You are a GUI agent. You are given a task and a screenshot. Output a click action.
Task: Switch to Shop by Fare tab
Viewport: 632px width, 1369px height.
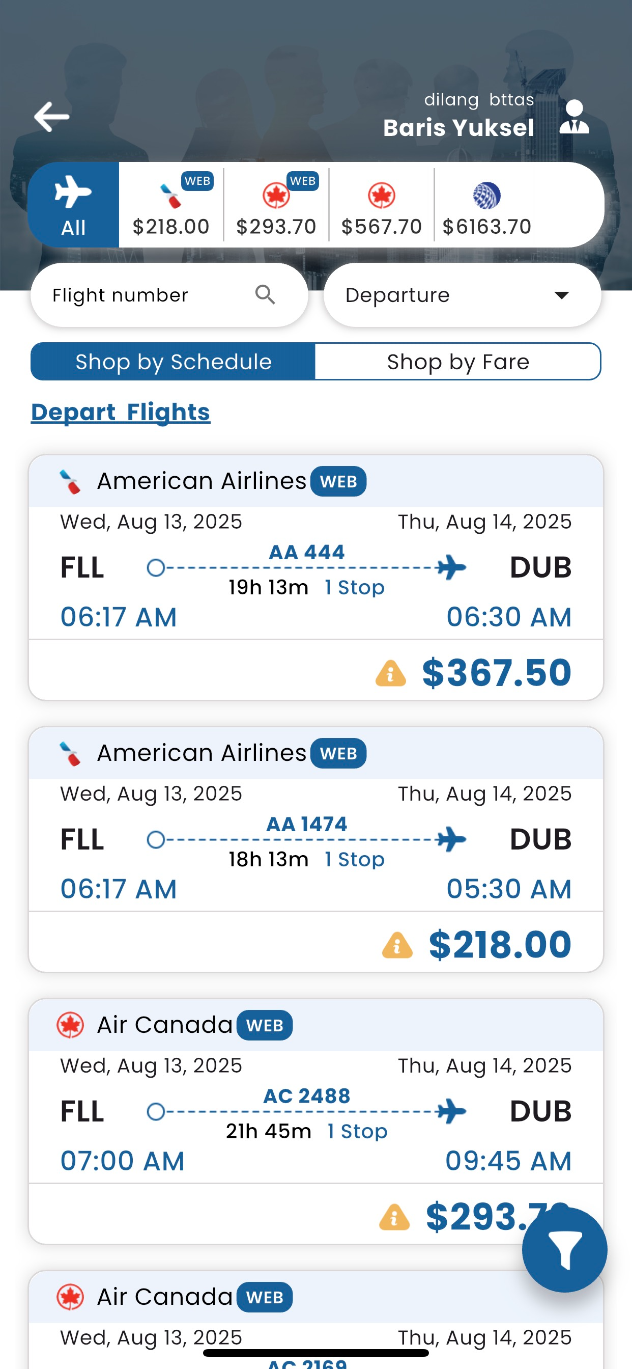pyautogui.click(x=458, y=362)
